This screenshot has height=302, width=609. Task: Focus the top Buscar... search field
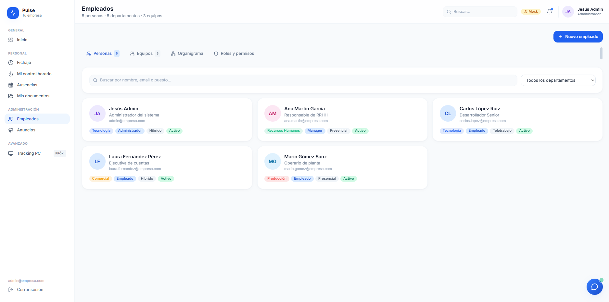pos(480,12)
